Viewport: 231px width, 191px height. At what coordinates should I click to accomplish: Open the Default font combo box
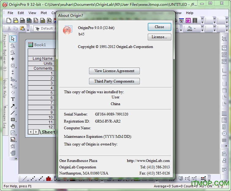pos(45,28)
